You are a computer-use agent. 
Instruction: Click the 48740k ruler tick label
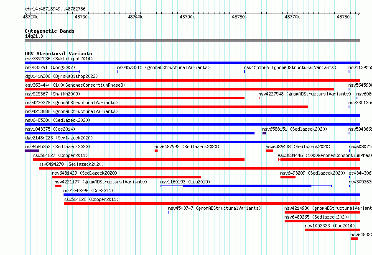coord(135,17)
